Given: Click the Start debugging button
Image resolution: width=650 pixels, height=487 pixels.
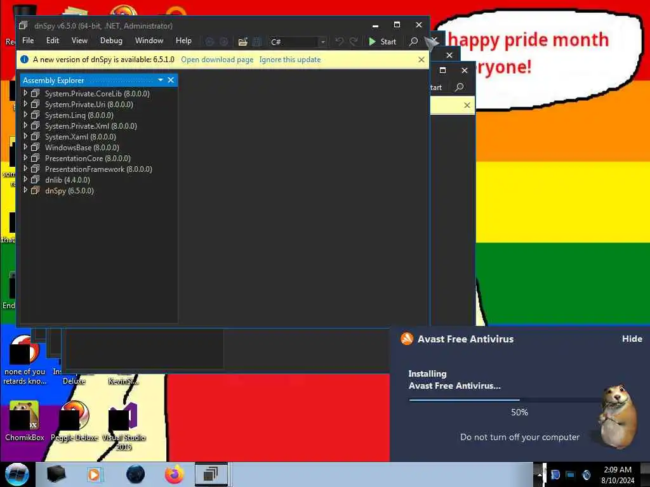Looking at the screenshot, I should [x=383, y=41].
